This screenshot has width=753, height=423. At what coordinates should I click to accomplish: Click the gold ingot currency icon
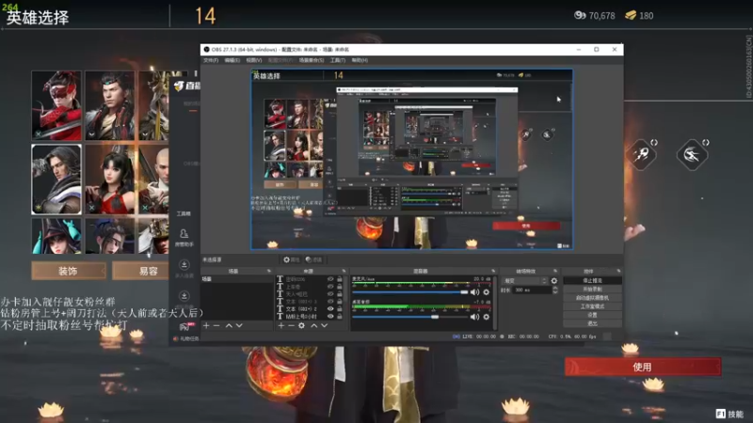(x=631, y=15)
